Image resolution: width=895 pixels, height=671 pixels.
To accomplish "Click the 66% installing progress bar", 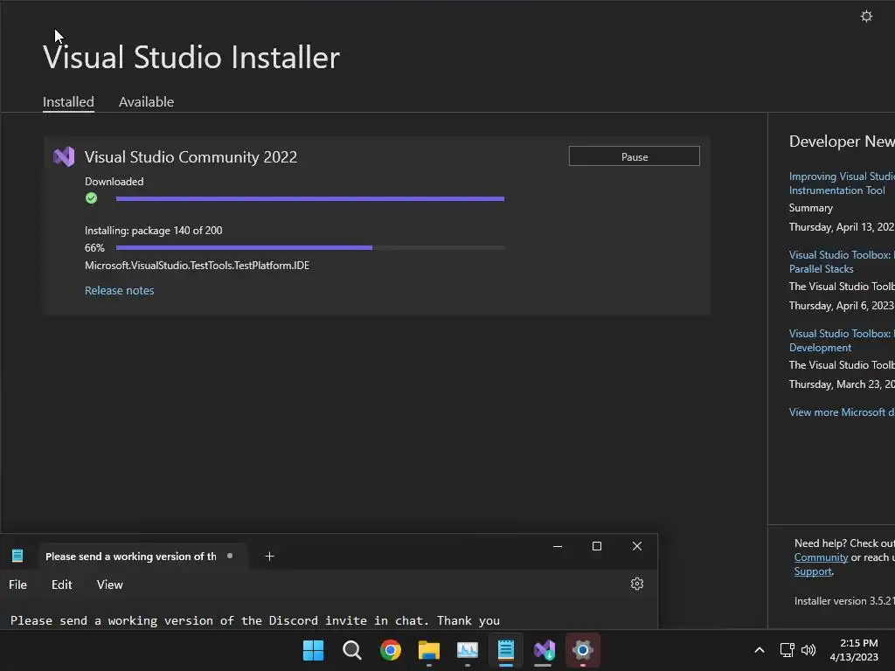I will pyautogui.click(x=310, y=247).
